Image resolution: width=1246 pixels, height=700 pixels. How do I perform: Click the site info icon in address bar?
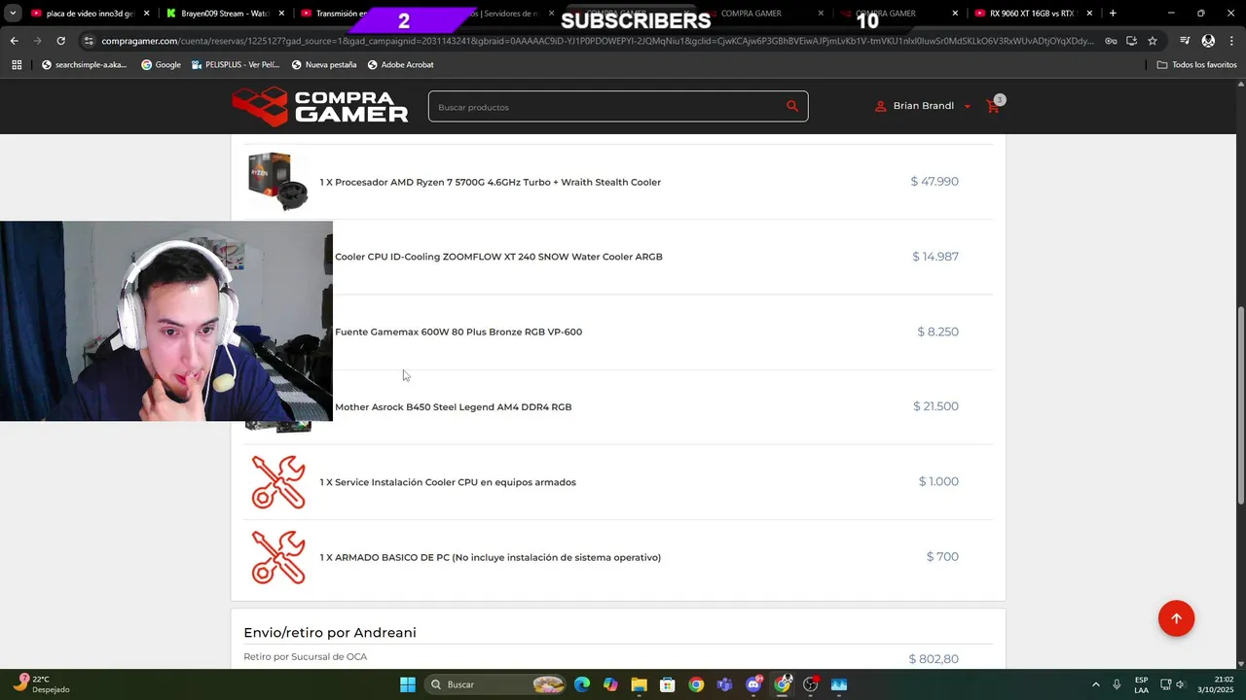coord(89,41)
